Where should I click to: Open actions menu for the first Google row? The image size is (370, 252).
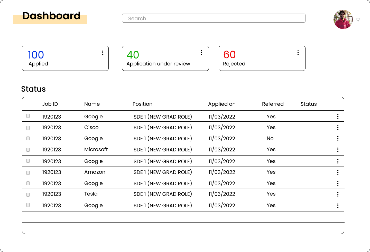point(338,116)
